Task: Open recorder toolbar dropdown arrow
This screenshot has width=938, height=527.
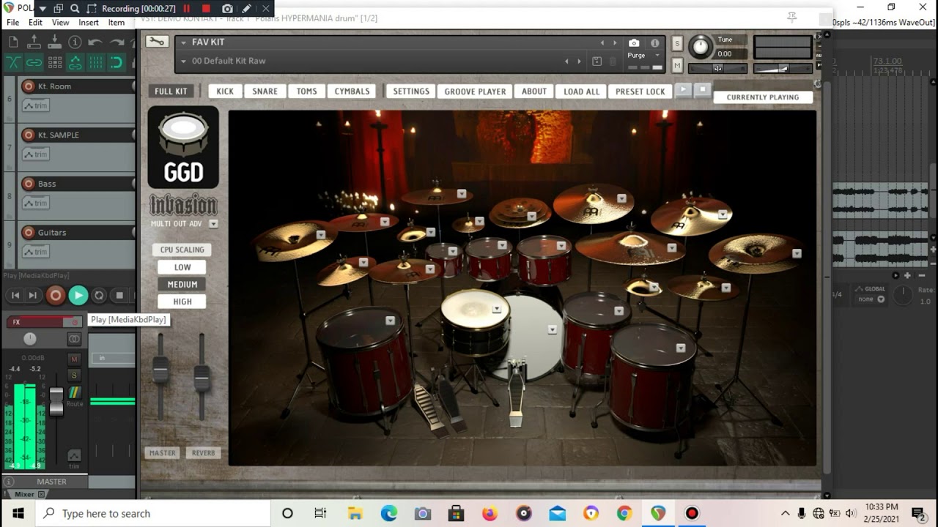Action: point(43,9)
